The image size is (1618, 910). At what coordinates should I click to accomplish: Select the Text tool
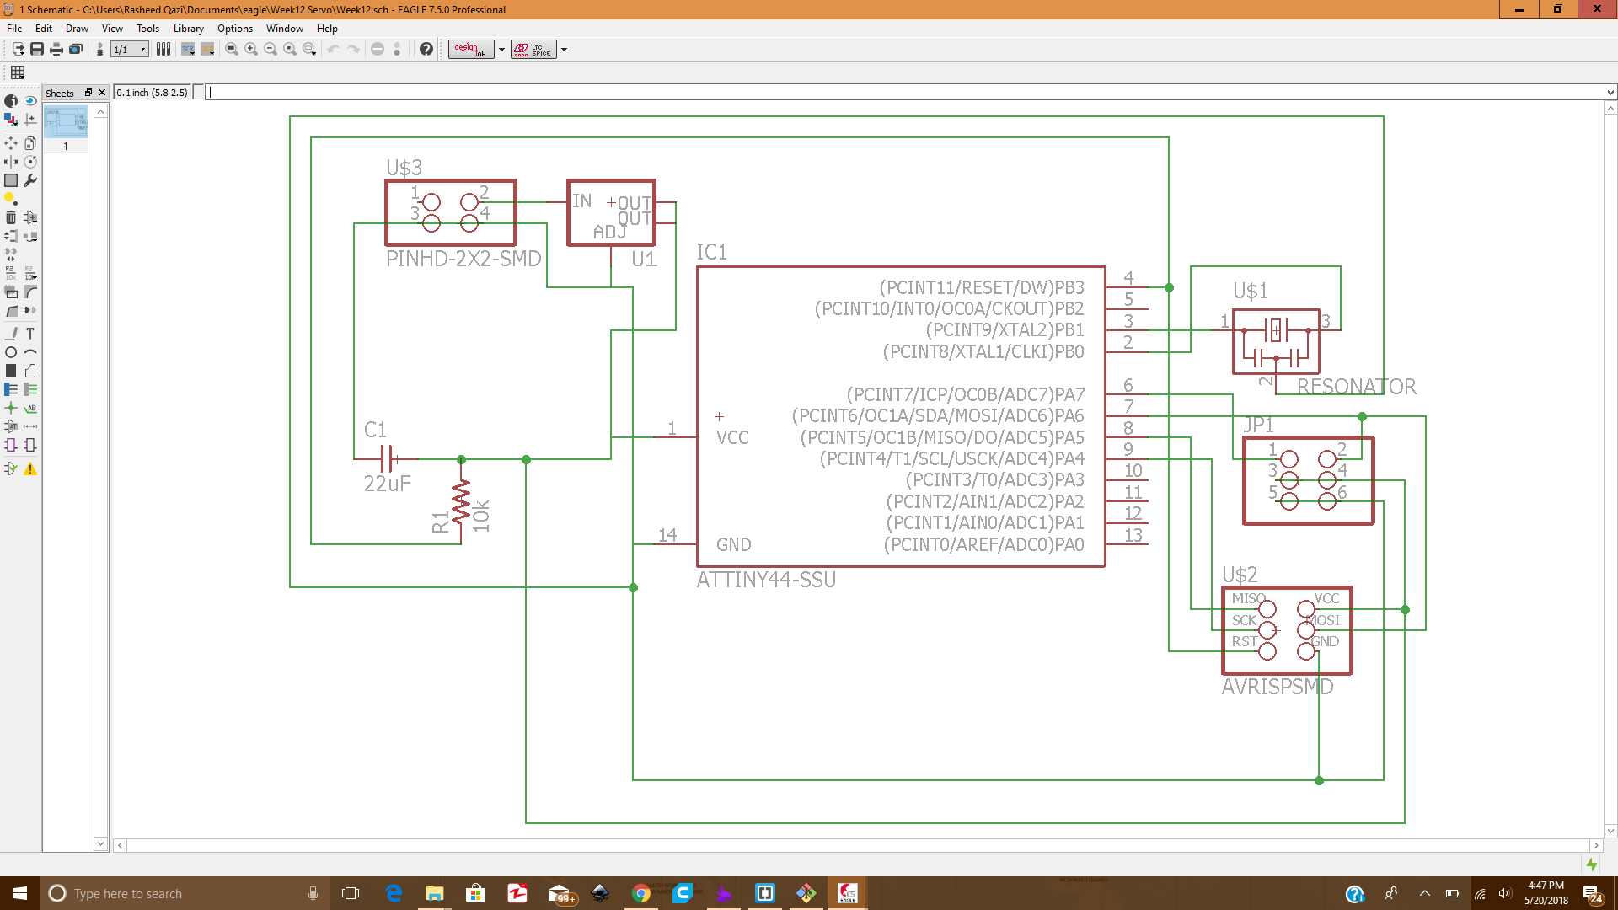coord(30,334)
